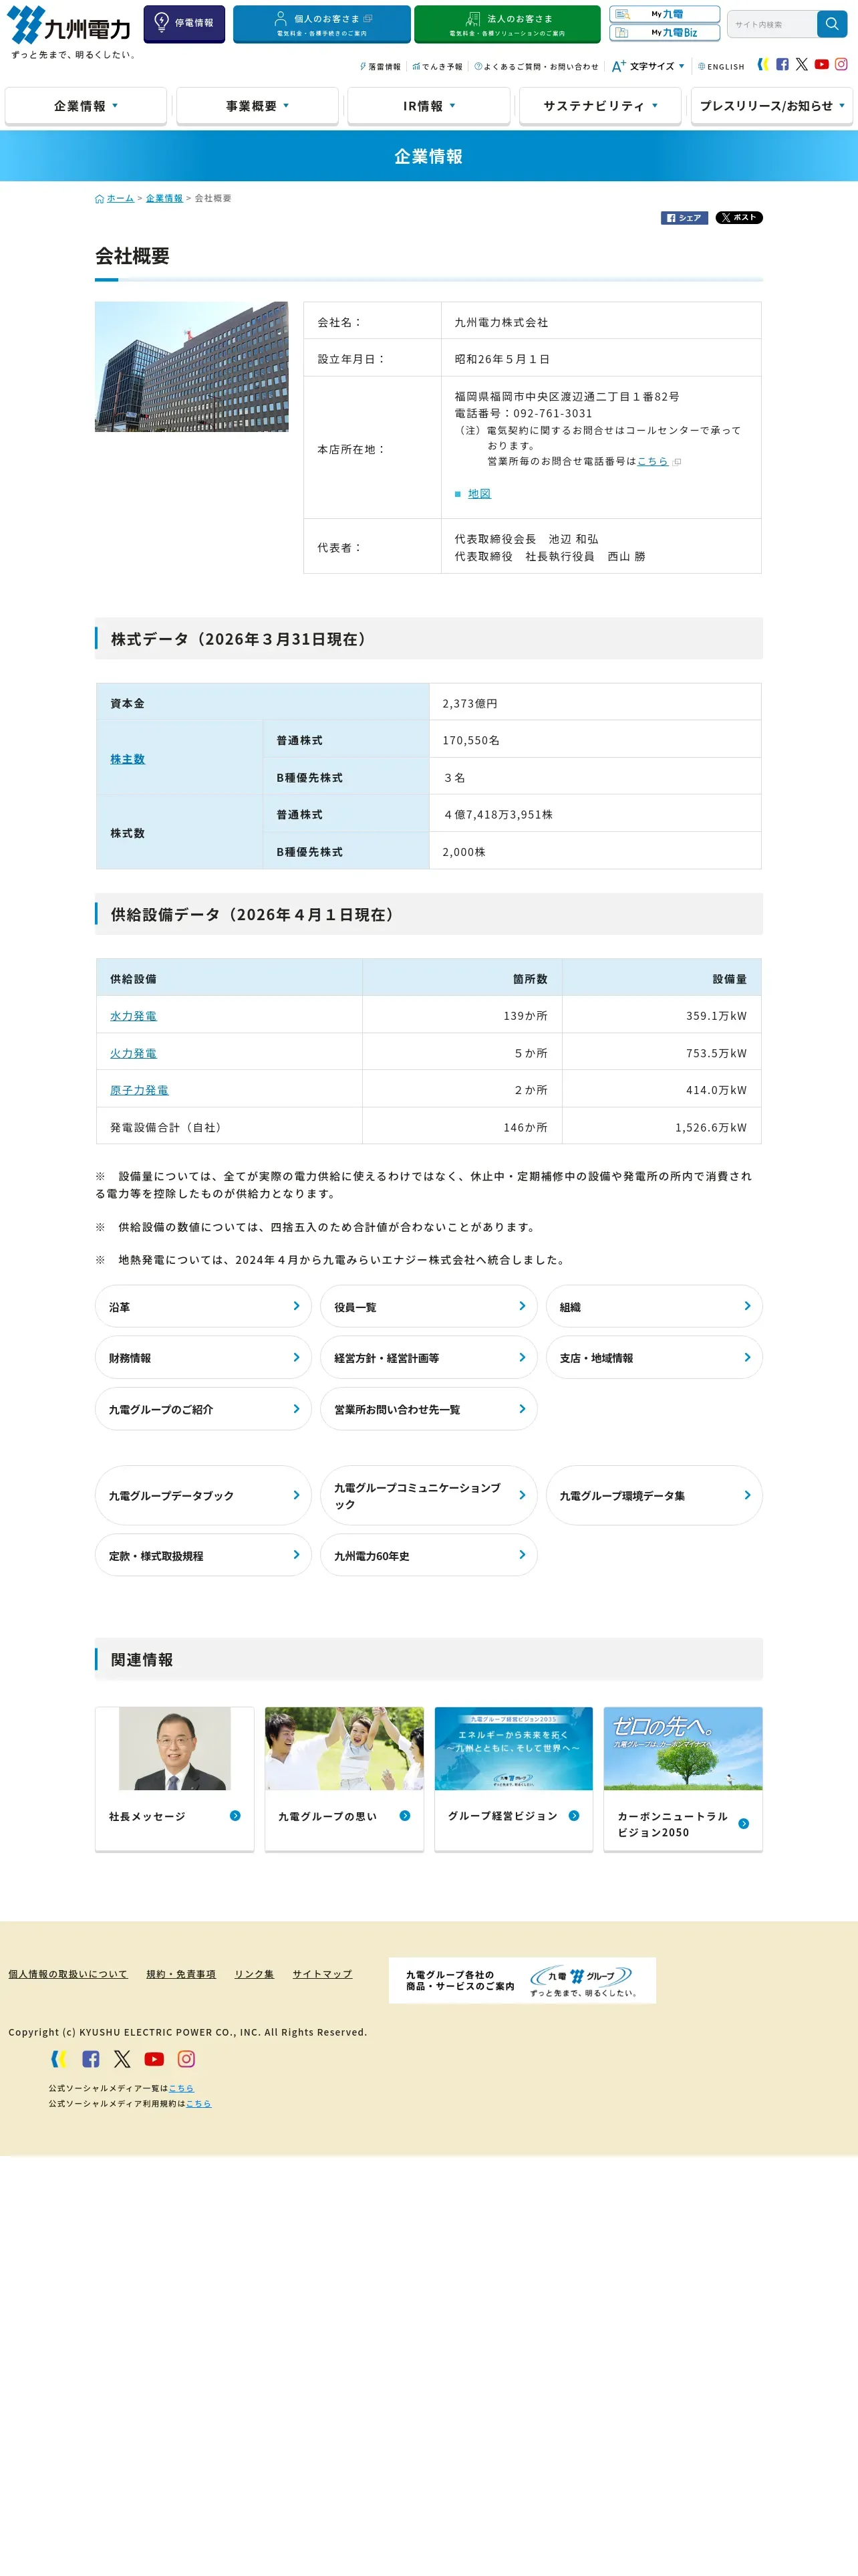Open 法人のお客さま corporate page
This screenshot has height=2576, width=858.
507,24
